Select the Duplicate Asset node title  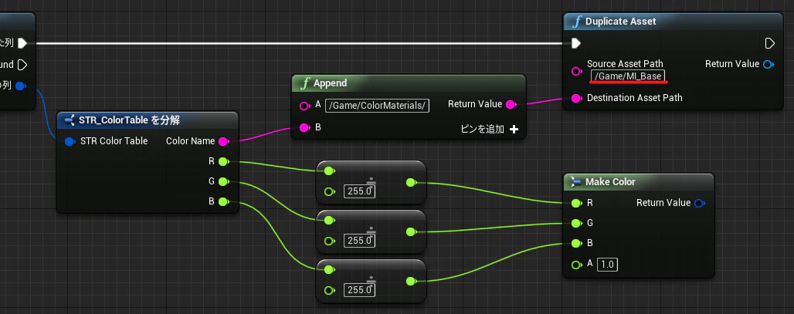(x=620, y=22)
